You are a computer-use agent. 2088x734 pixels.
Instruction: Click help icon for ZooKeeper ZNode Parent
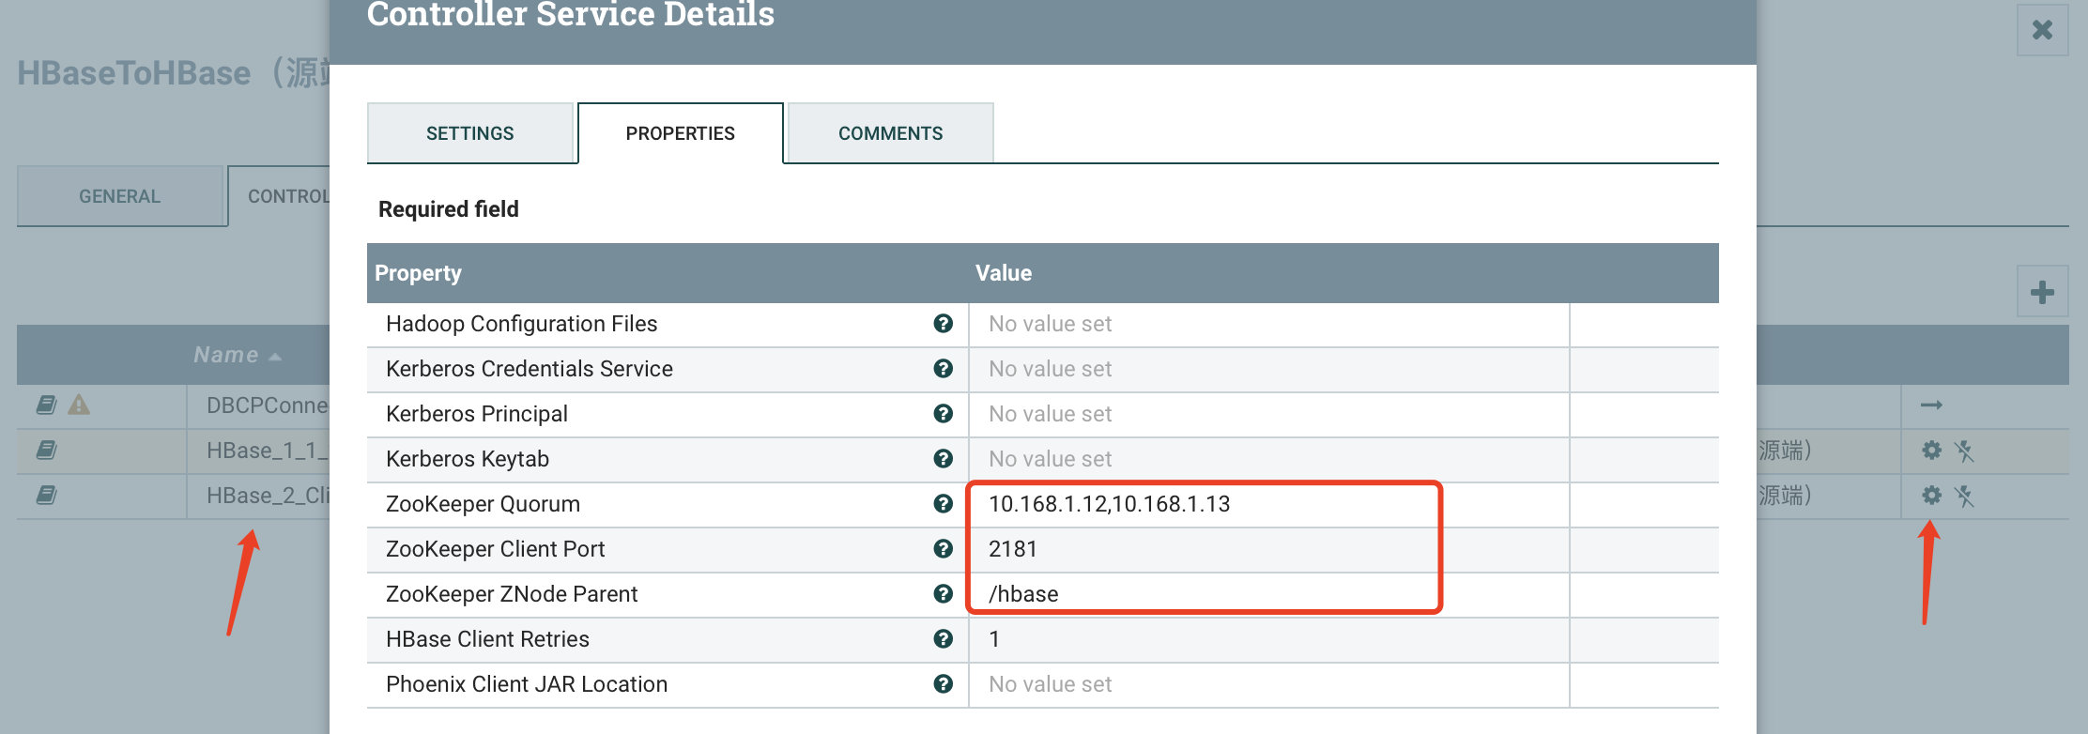click(944, 594)
